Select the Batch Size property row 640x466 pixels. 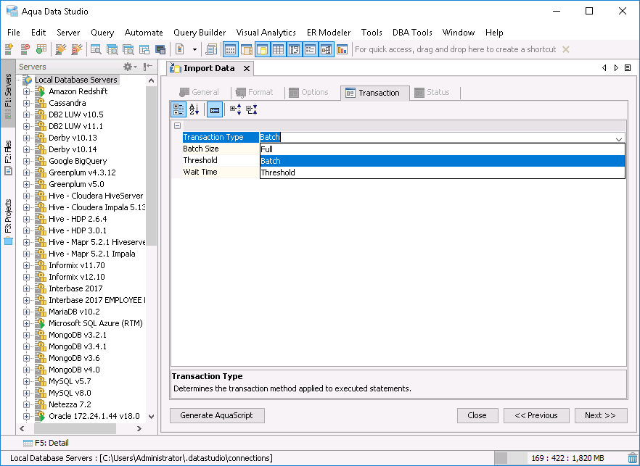(221, 149)
